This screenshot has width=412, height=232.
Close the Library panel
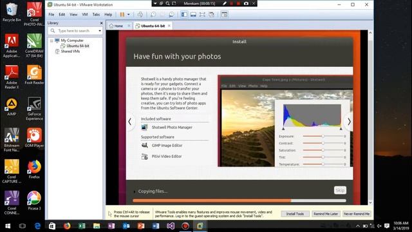click(102, 23)
